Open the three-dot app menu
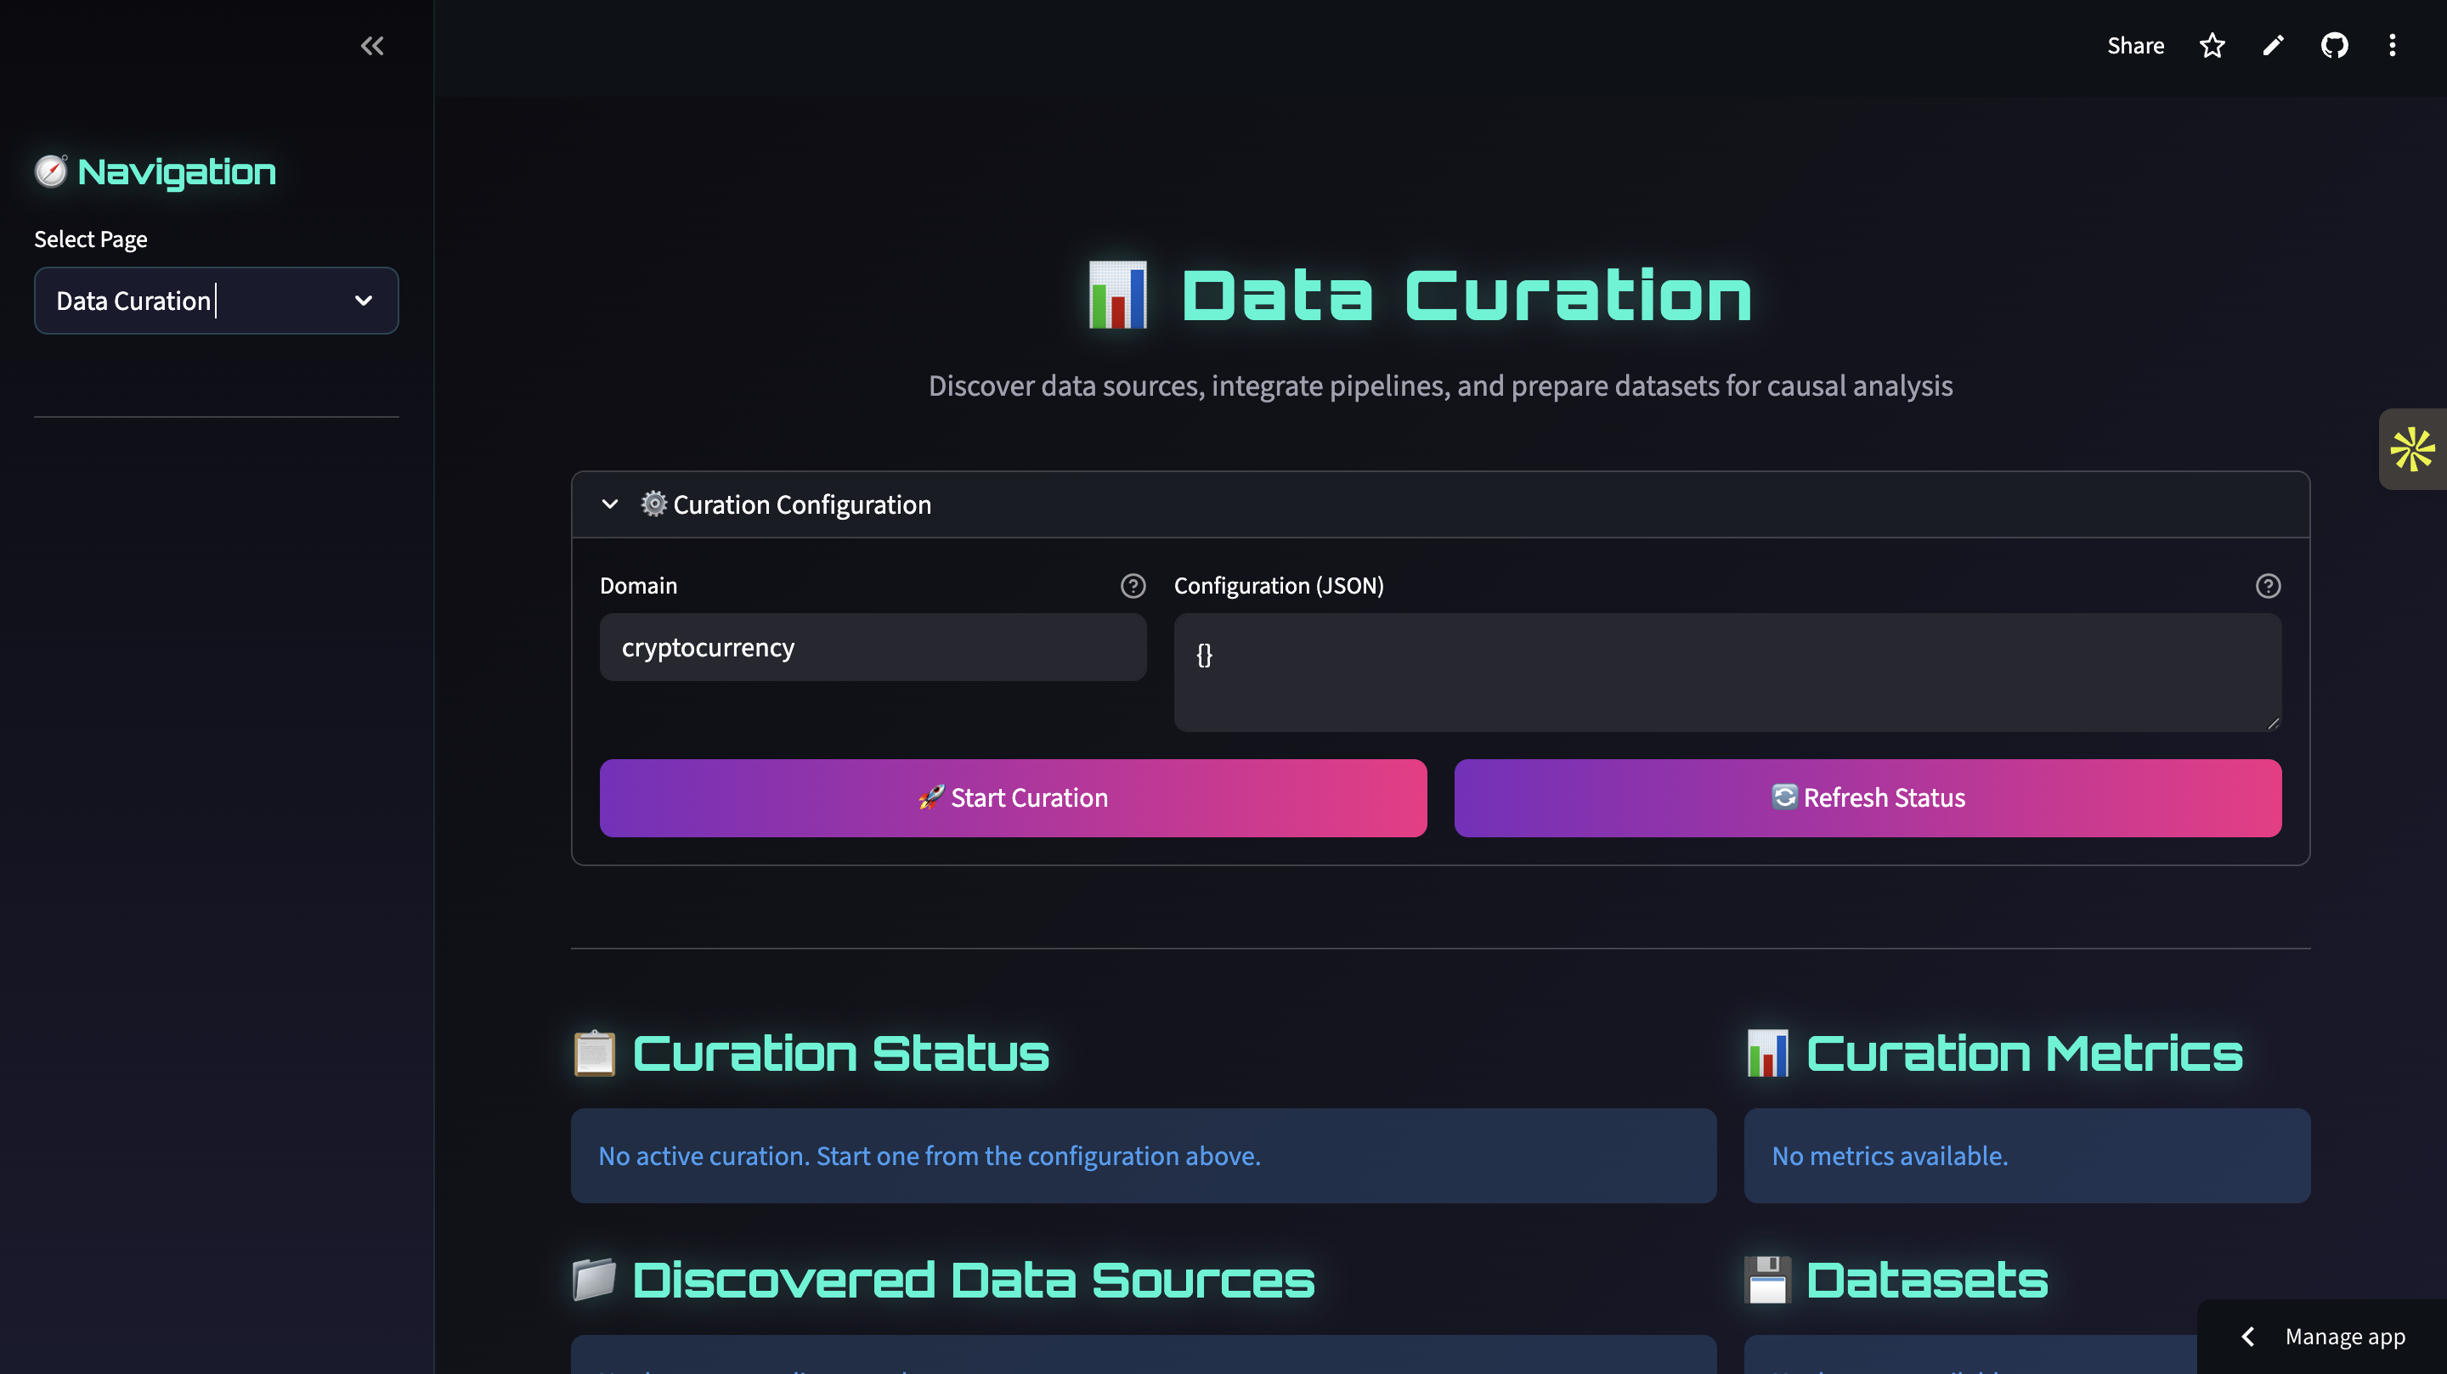2447x1374 pixels. point(2392,46)
